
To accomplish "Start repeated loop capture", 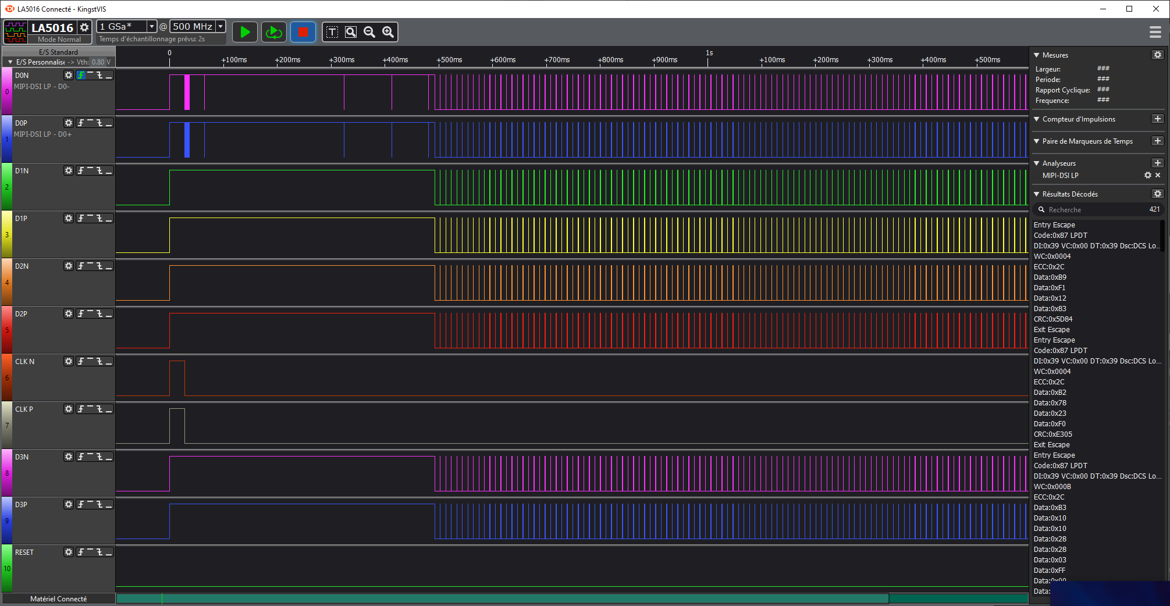I will (x=273, y=32).
